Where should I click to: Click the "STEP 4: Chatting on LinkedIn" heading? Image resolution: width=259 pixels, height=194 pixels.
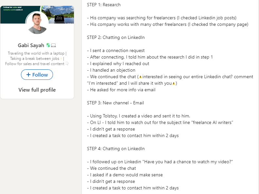pos(116,149)
